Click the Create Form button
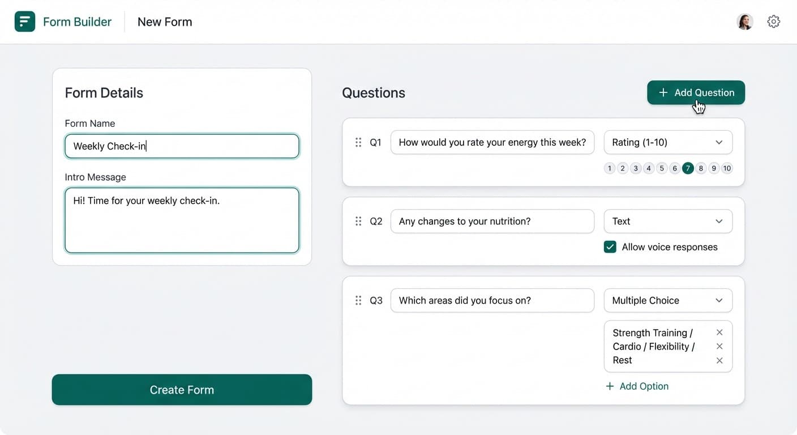The width and height of the screenshot is (797, 435). click(182, 390)
